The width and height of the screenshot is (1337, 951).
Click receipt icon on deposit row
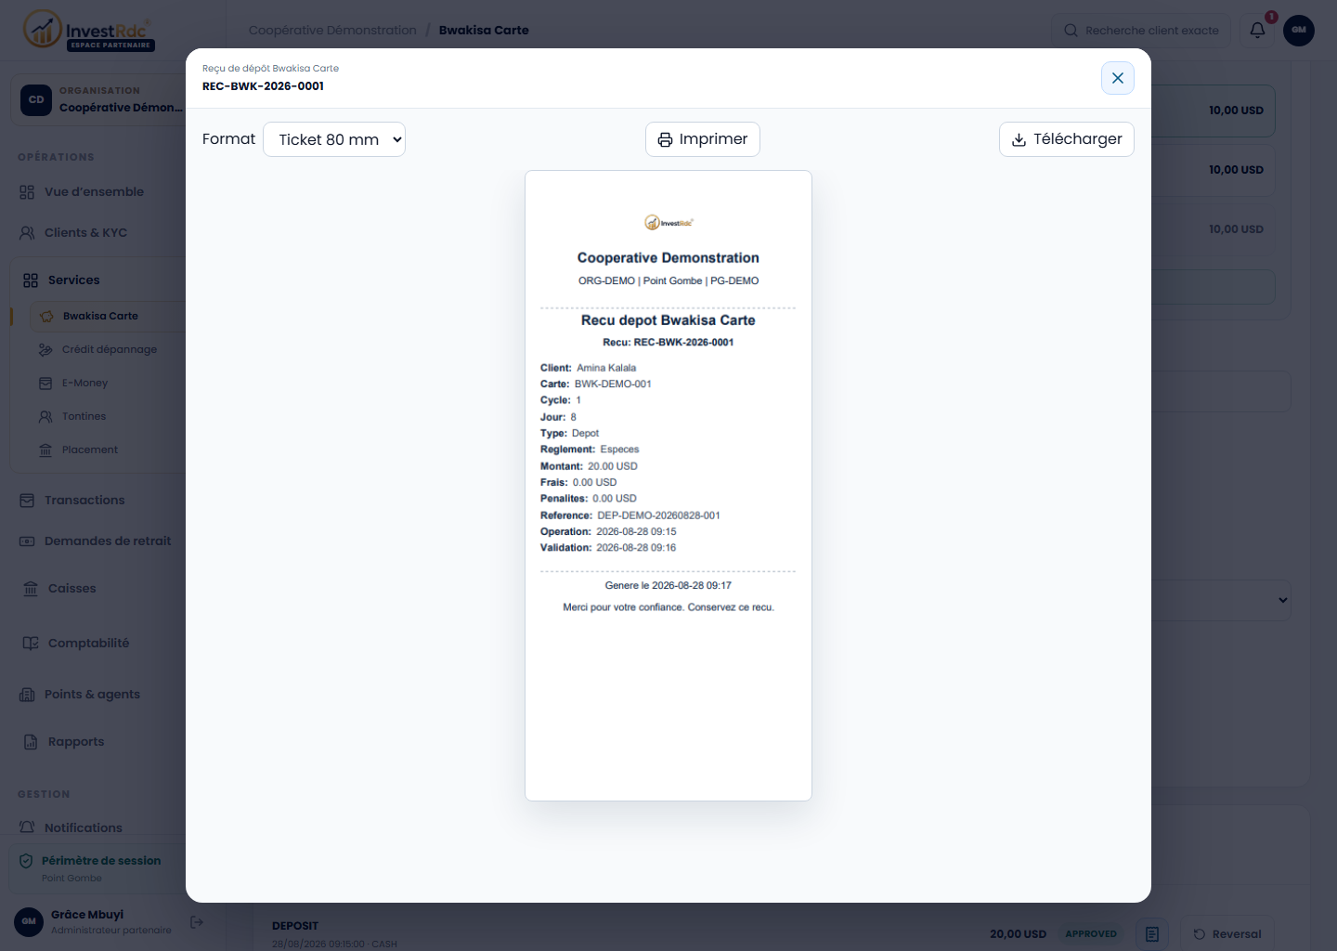click(1152, 934)
